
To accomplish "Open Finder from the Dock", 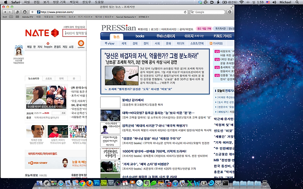I will coord(40,183).
